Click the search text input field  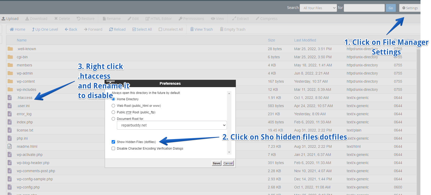tap(364, 8)
